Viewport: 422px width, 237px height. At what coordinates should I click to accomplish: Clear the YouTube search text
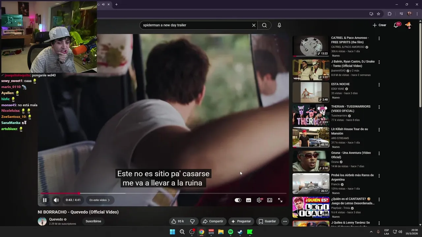254,25
